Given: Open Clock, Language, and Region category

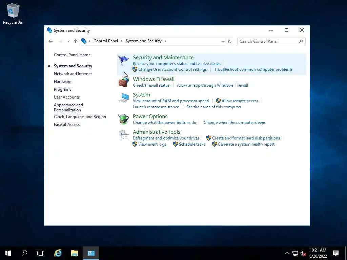Looking at the screenshot, I should pos(80,117).
